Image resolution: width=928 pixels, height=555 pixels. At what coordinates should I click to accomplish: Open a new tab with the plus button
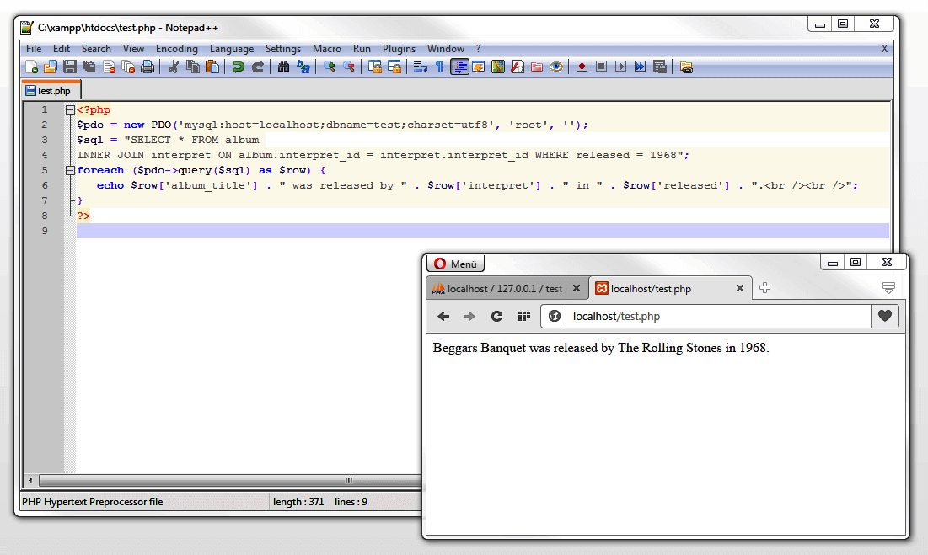pyautogui.click(x=764, y=288)
